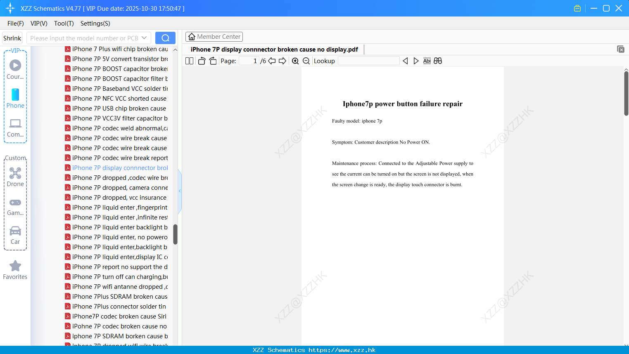629x354 pixels.
Task: Click the Shrink button
Action: [12, 38]
